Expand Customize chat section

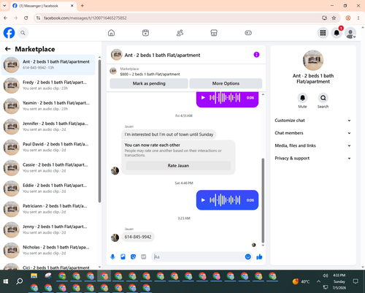coord(313,121)
